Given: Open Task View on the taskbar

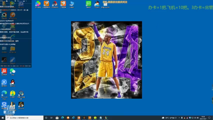Looking at the screenshot, I should click(51, 118).
